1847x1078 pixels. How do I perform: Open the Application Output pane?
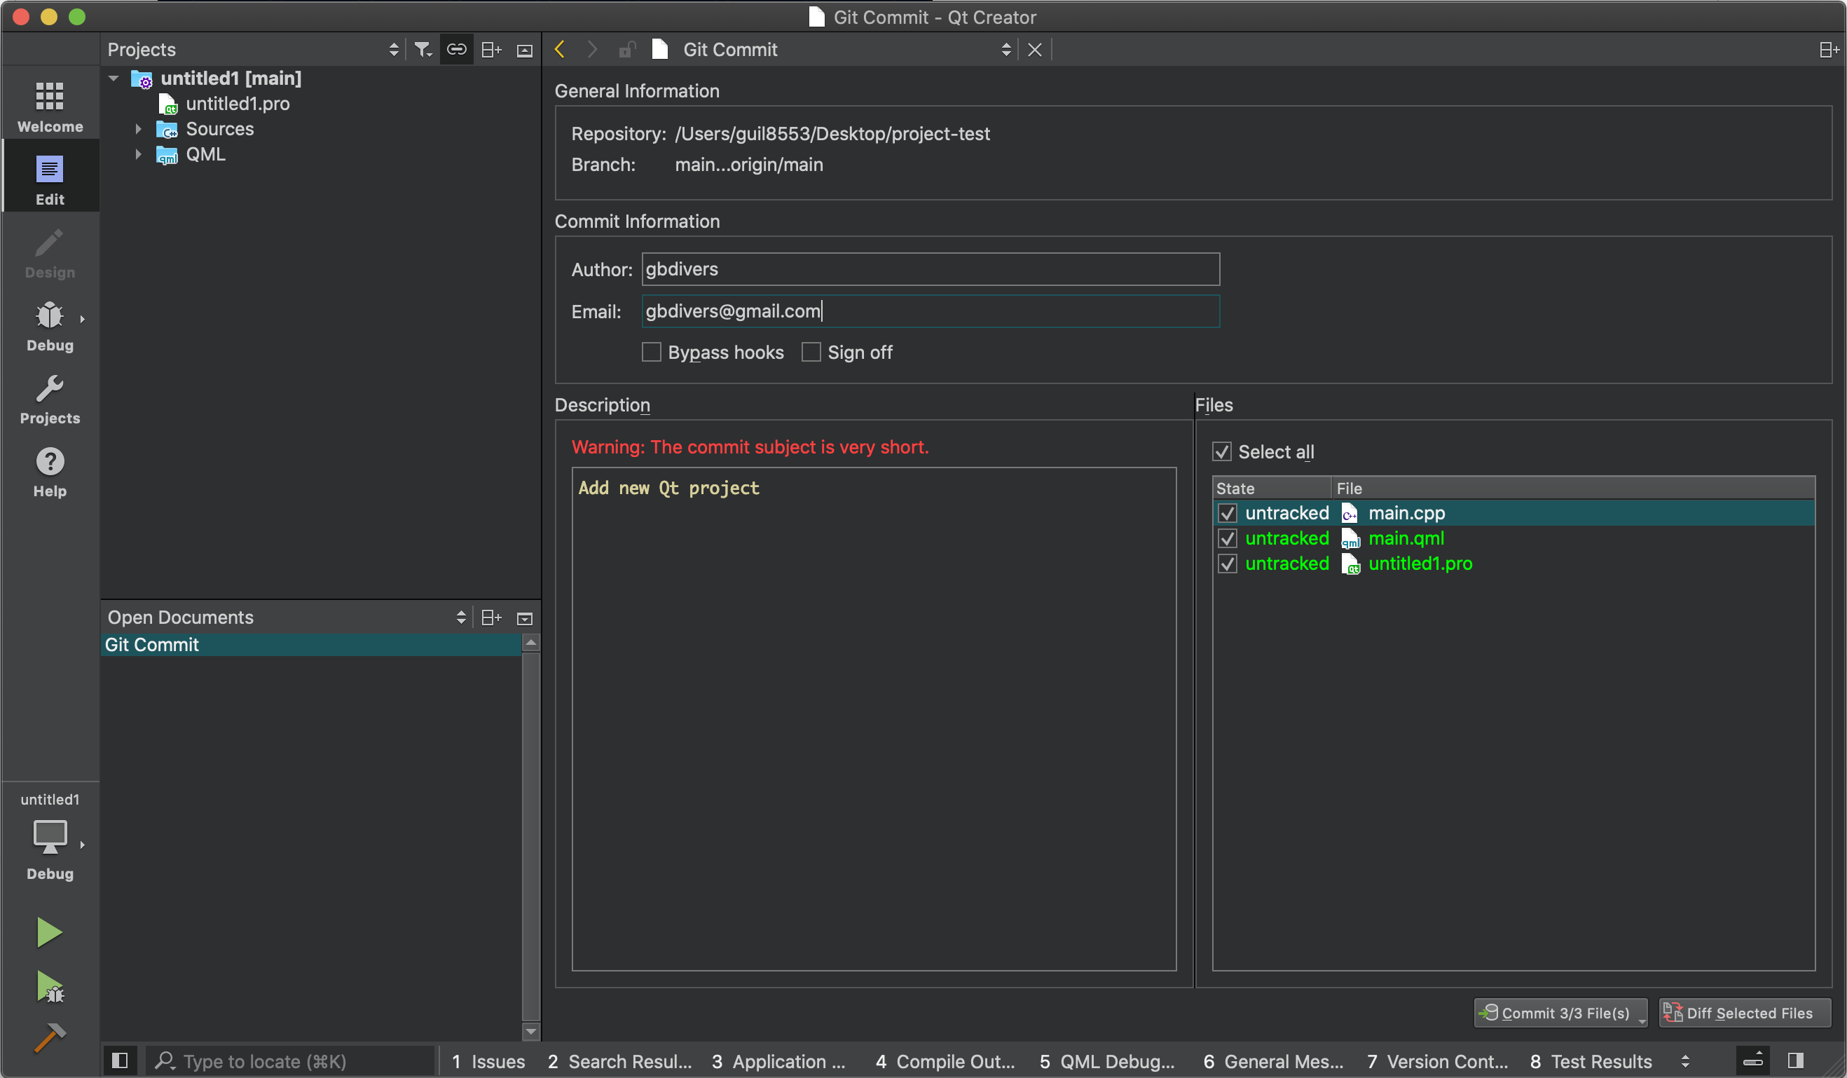coord(778,1061)
